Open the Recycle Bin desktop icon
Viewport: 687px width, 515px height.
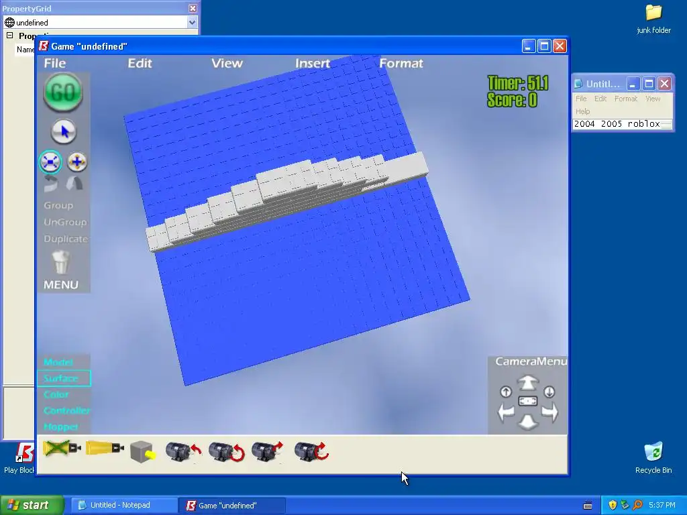coord(653,457)
